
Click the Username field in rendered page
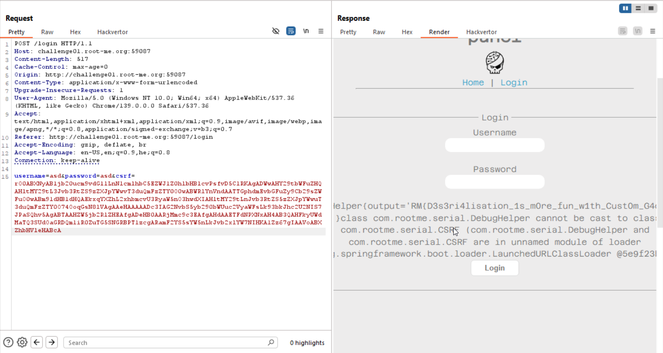495,145
